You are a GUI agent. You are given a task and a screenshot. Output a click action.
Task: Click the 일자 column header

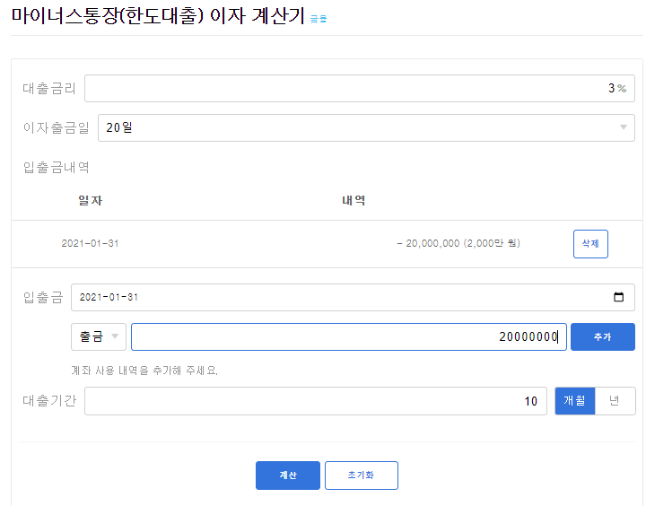(x=91, y=201)
